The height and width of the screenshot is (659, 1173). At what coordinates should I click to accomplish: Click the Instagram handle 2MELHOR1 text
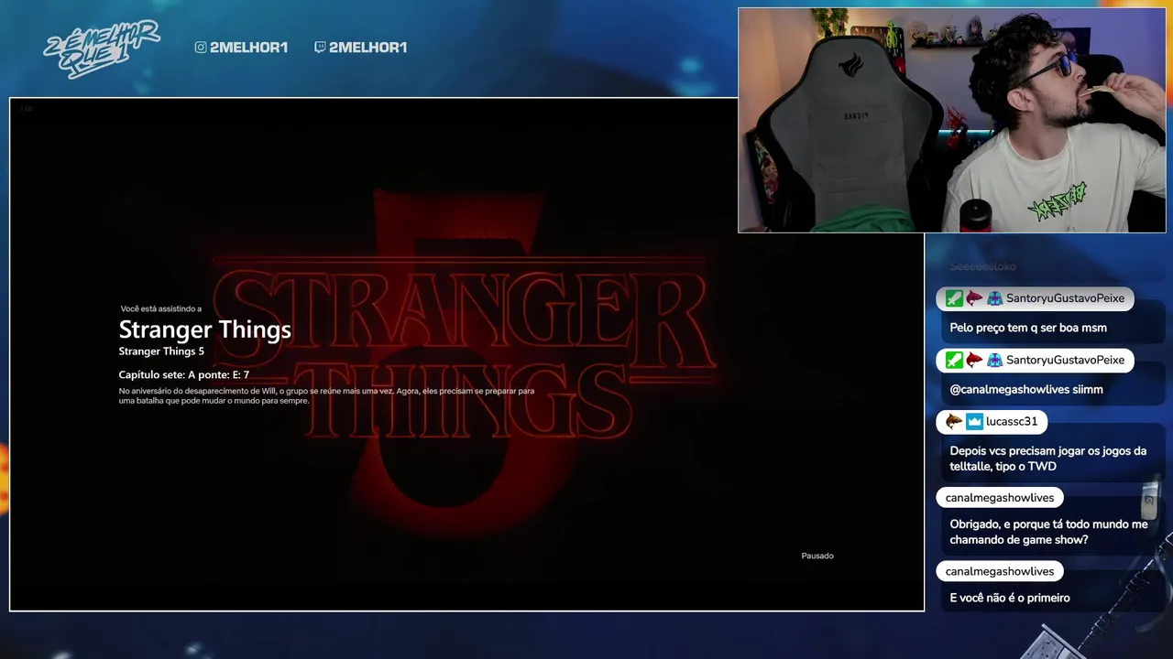(x=248, y=48)
